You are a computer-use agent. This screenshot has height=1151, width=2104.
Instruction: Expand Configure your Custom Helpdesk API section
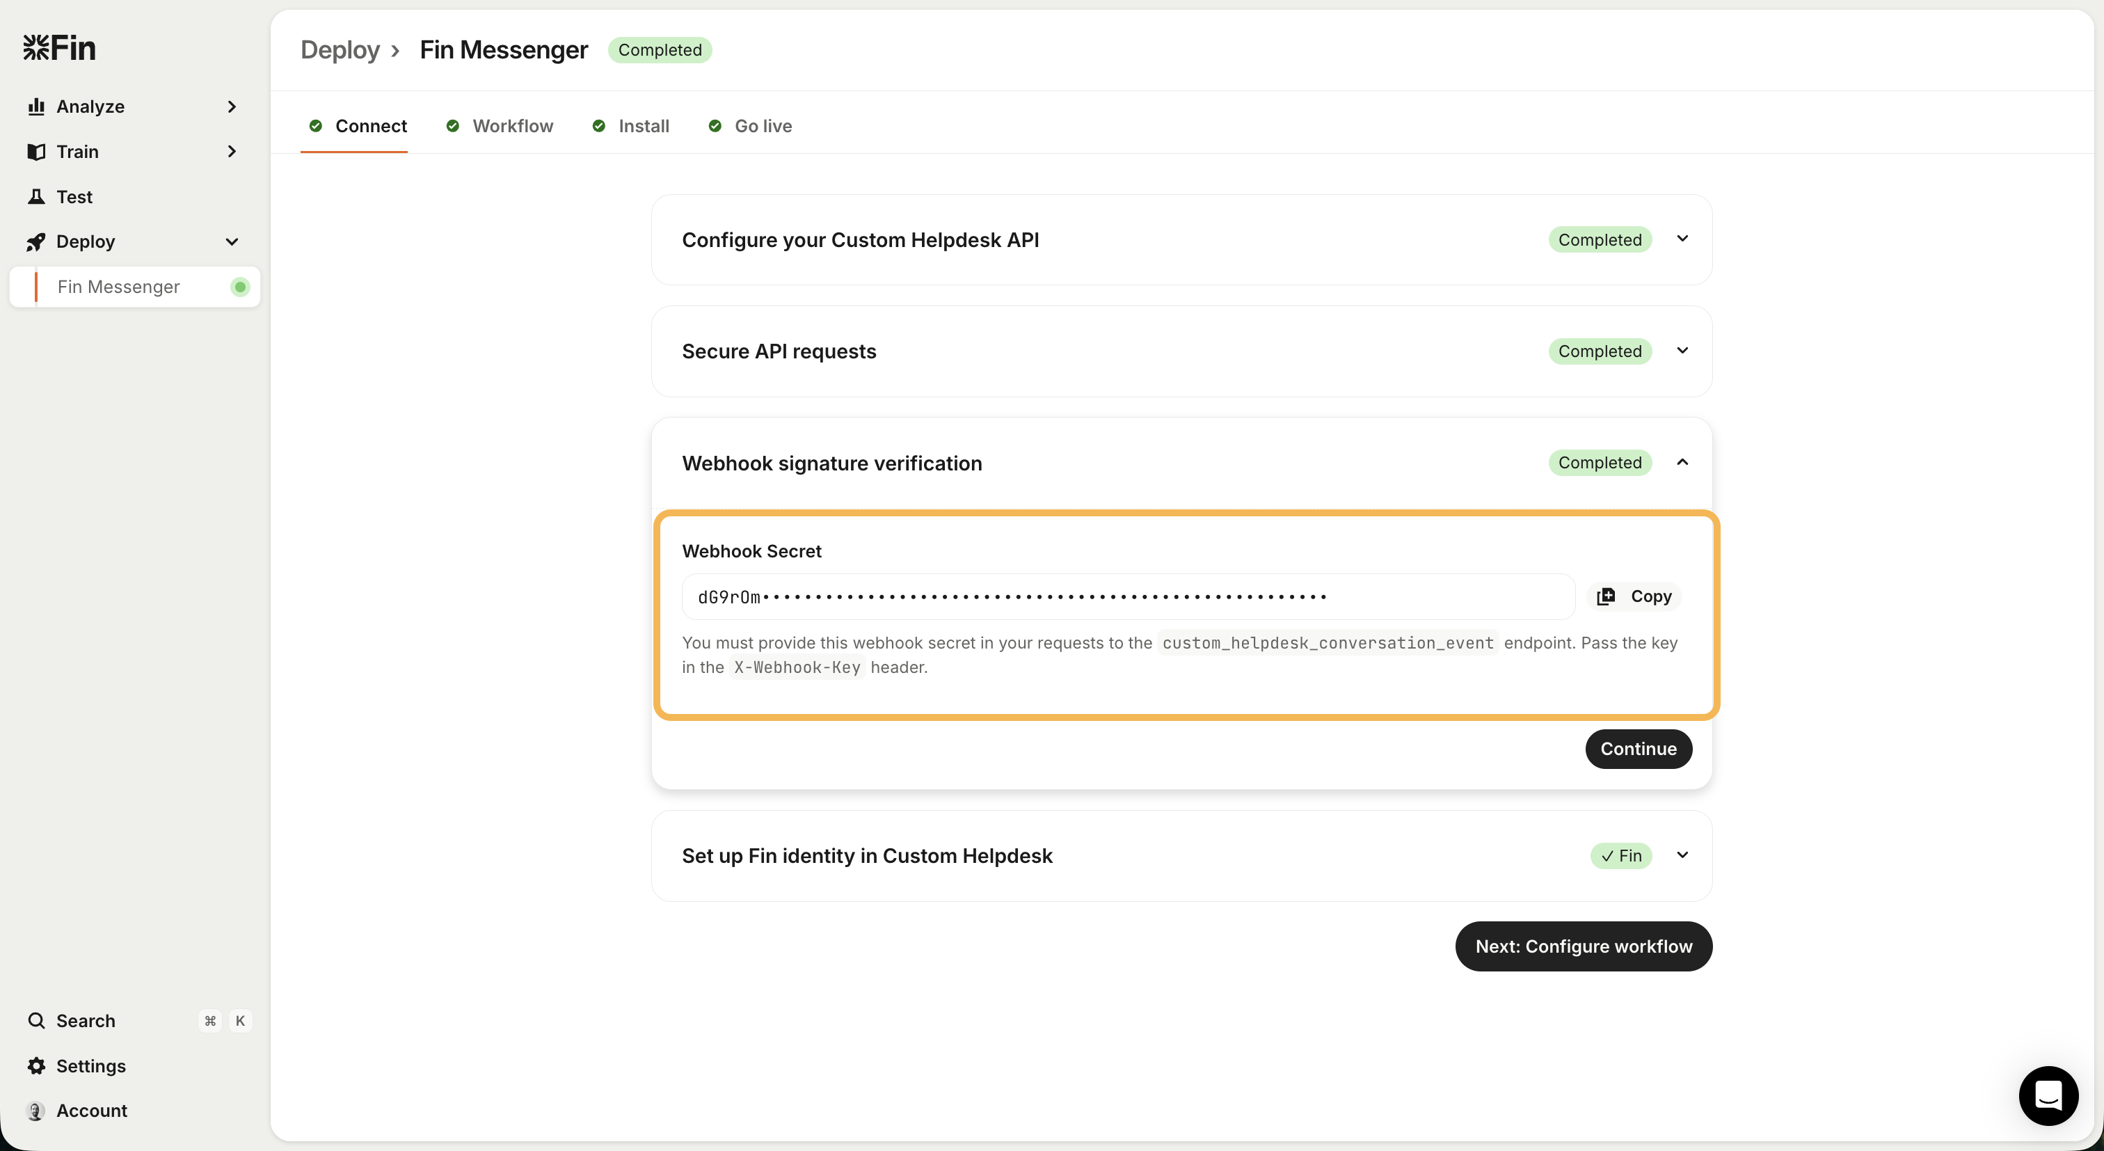[1682, 239]
